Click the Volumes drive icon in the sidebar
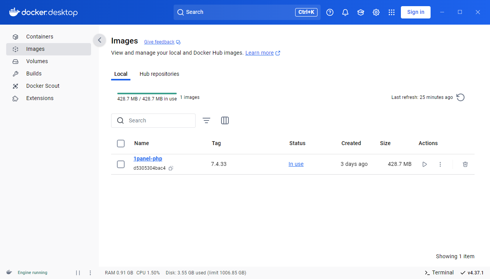 15,62
